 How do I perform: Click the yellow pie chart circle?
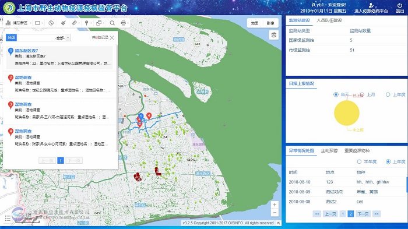[x=347, y=113]
